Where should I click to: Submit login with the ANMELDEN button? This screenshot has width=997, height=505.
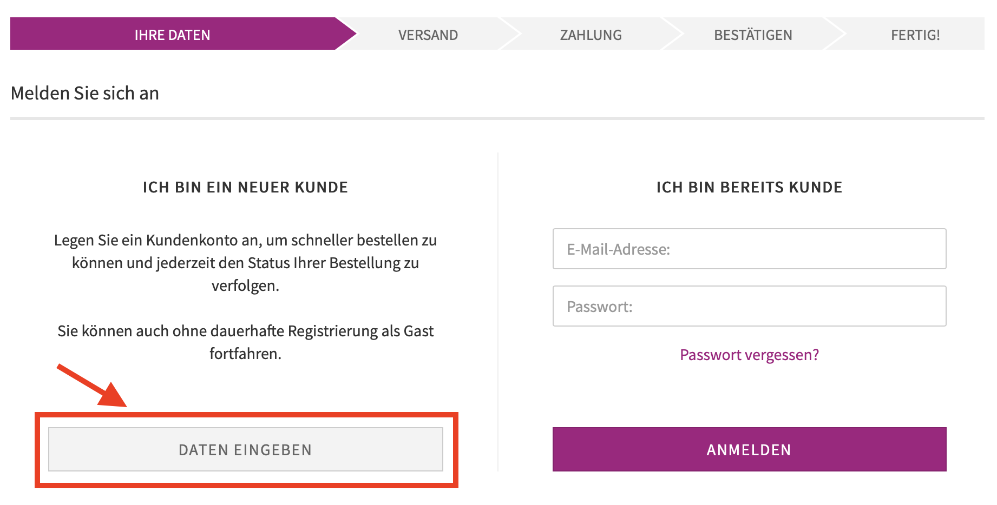pos(749,449)
